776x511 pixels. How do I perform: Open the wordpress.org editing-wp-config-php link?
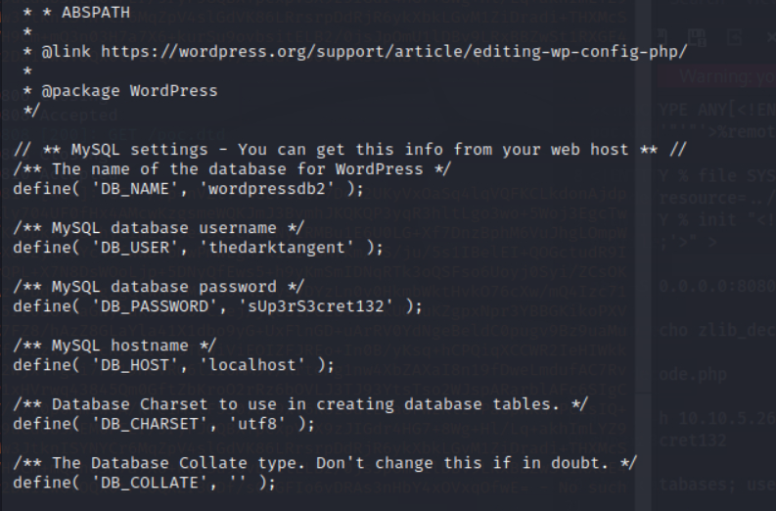point(394,52)
